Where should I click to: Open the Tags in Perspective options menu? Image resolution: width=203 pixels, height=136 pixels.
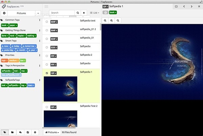pos(40,66)
